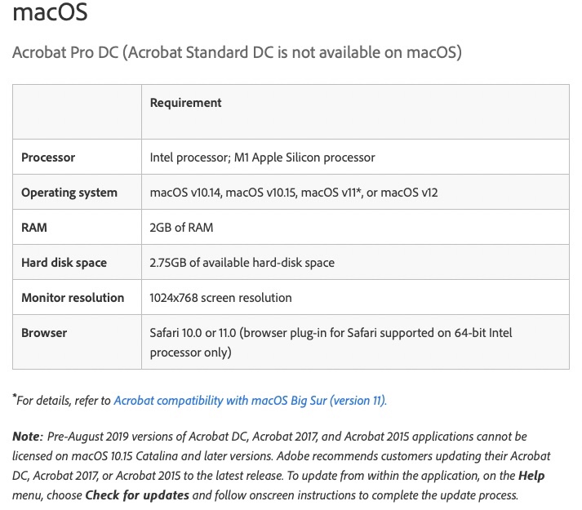Click the macOS section heading

pyautogui.click(x=50, y=13)
